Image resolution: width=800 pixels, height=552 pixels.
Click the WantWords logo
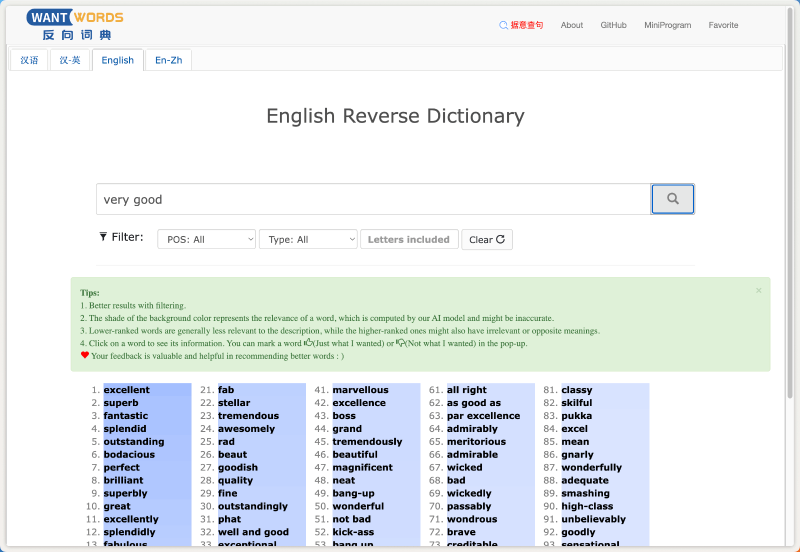(75, 25)
